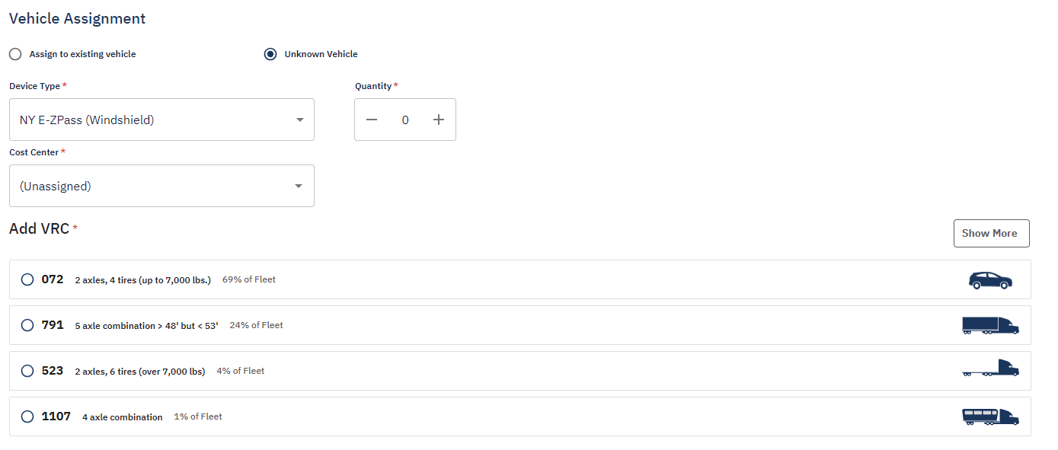Click the quantity value field
Screen dimensions: 1058x450
405,120
